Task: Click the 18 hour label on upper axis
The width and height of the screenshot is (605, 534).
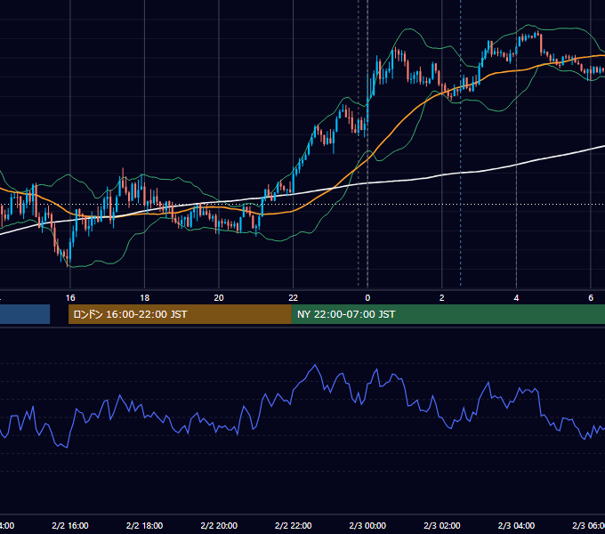Action: 145,298
